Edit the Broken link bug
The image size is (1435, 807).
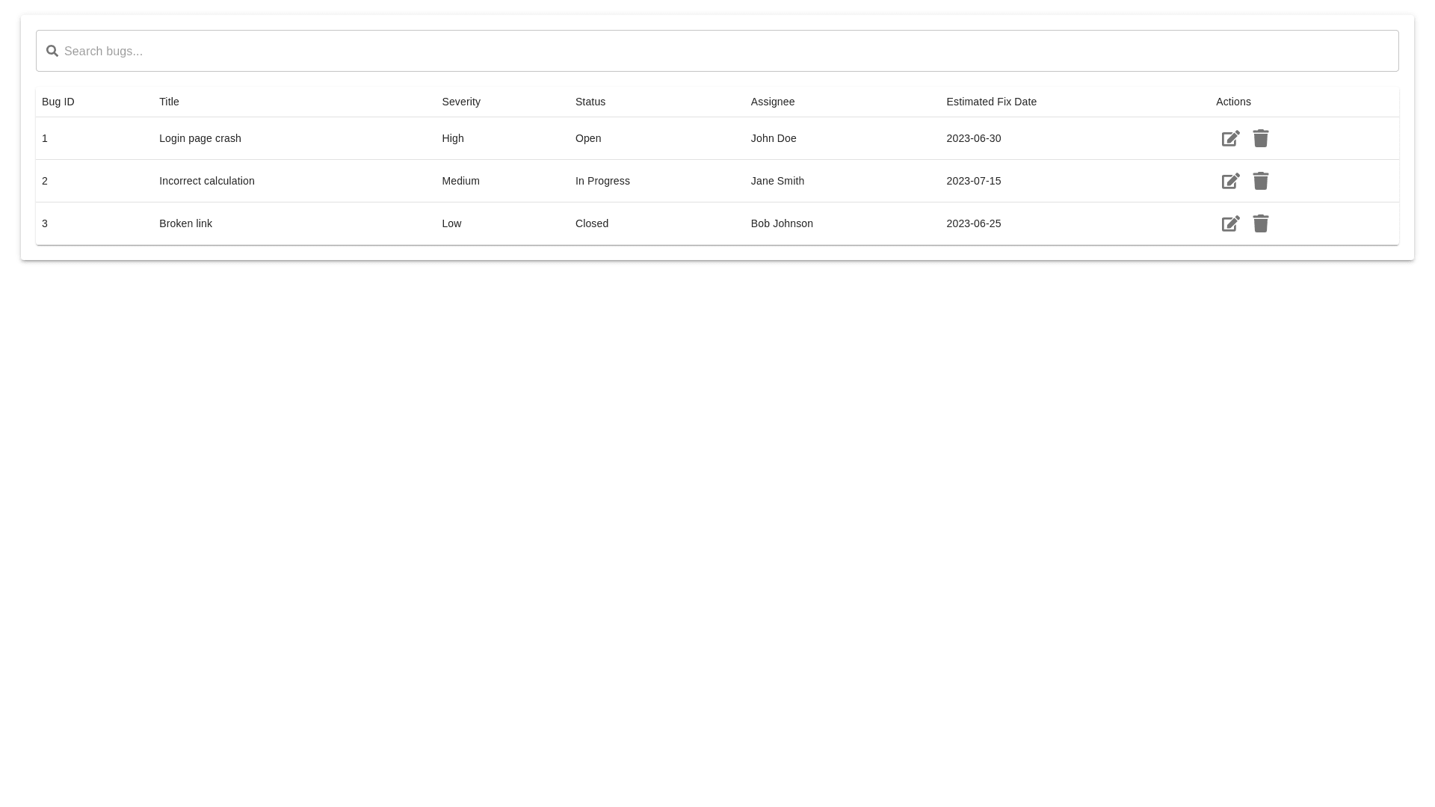pos(1230,224)
